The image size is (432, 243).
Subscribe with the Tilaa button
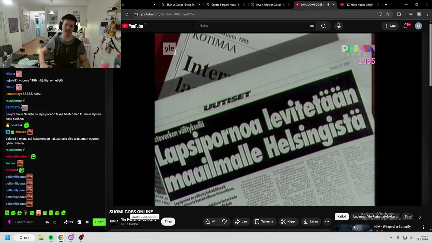[168, 221]
